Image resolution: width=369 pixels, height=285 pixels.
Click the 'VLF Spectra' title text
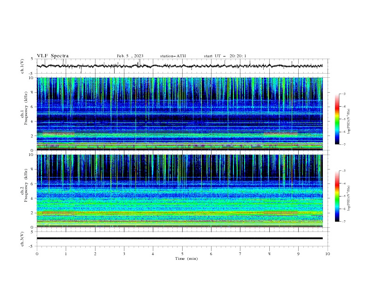(x=53, y=56)
